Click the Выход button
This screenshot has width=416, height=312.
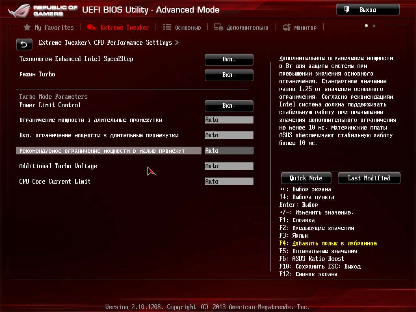pyautogui.click(x=368, y=10)
